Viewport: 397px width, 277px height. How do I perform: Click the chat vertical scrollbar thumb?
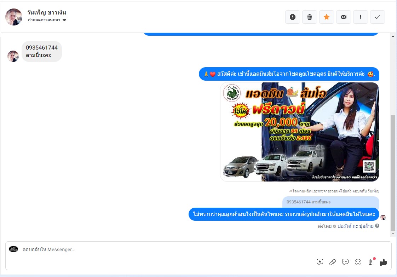tap(393, 173)
